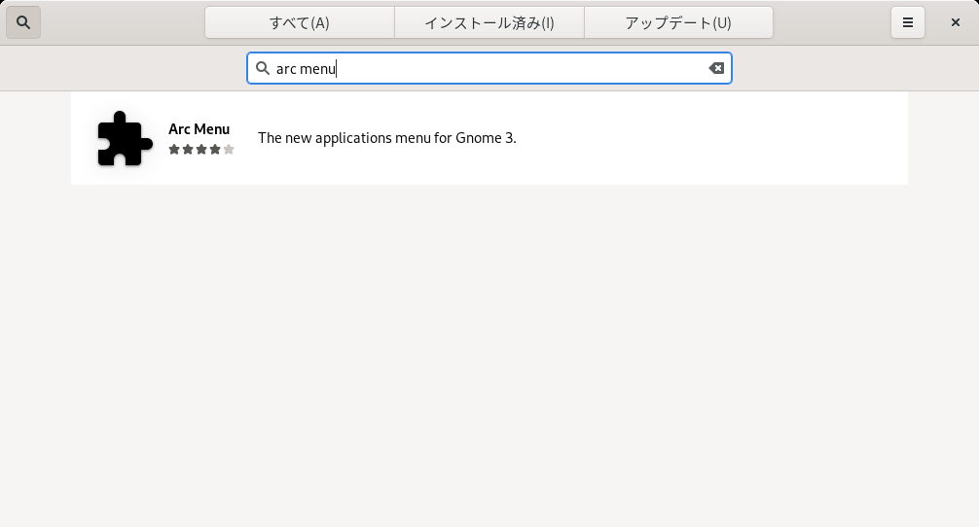Click blank area of Arc Menu result row
This screenshot has width=979, height=527.
coord(711,138)
